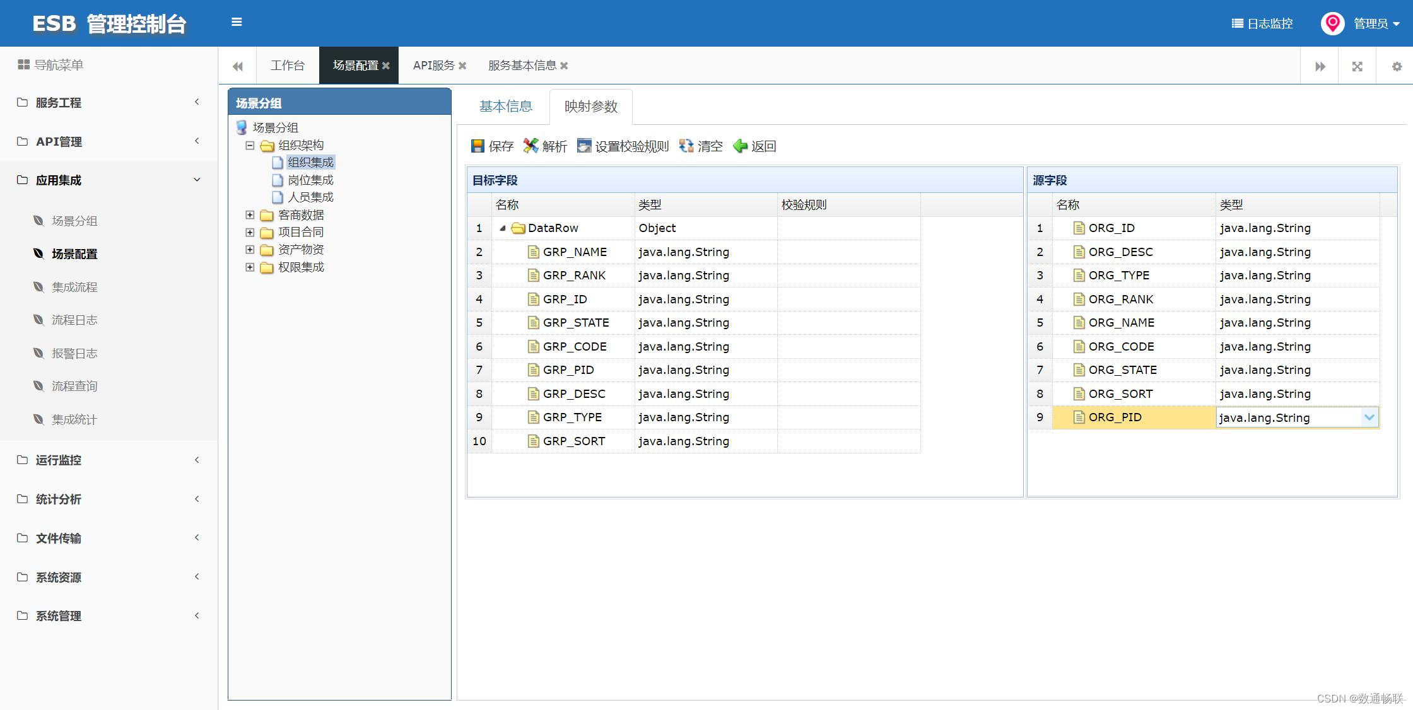Expand the 客商数据 tree folder

click(250, 215)
